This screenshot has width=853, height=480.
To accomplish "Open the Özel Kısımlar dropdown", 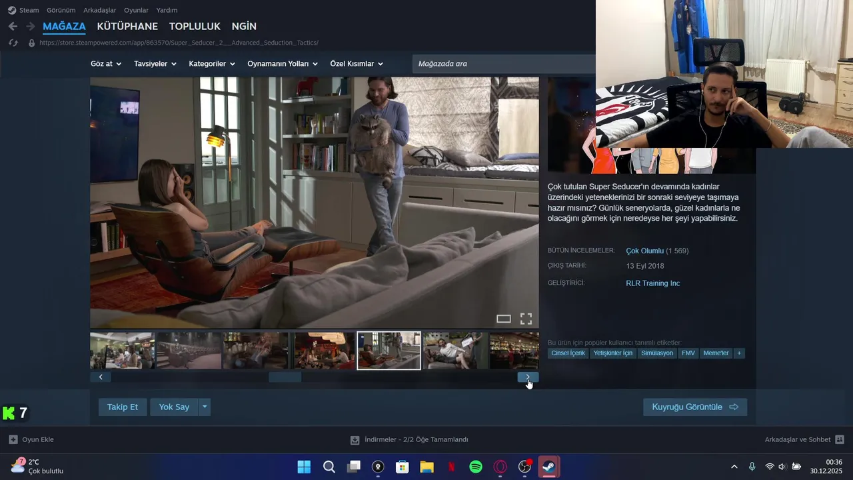I will tap(357, 64).
